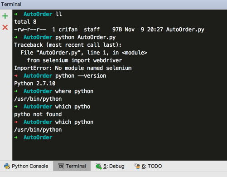Viewport: 227px width, 177px height.
Task: Open a new terminal session with plus icon
Action: pos(5,16)
